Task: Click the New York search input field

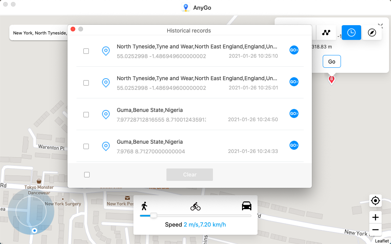Action: (39, 33)
